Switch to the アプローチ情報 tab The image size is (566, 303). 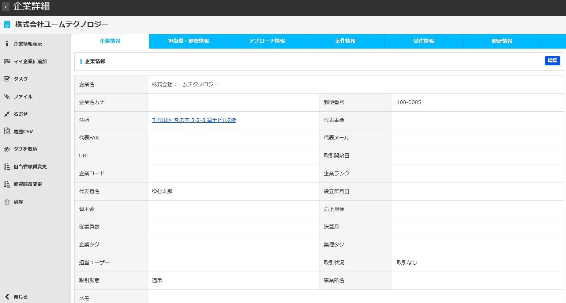[267, 41]
